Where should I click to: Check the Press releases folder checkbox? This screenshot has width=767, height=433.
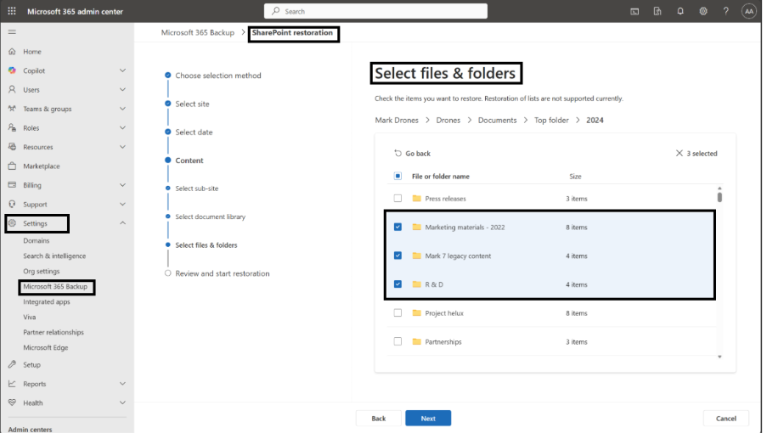click(x=398, y=199)
